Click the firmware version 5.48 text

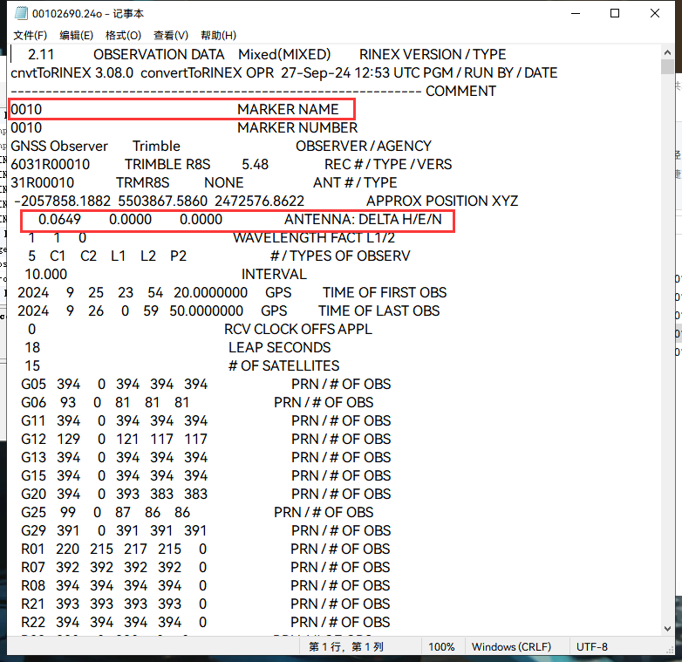point(256,164)
